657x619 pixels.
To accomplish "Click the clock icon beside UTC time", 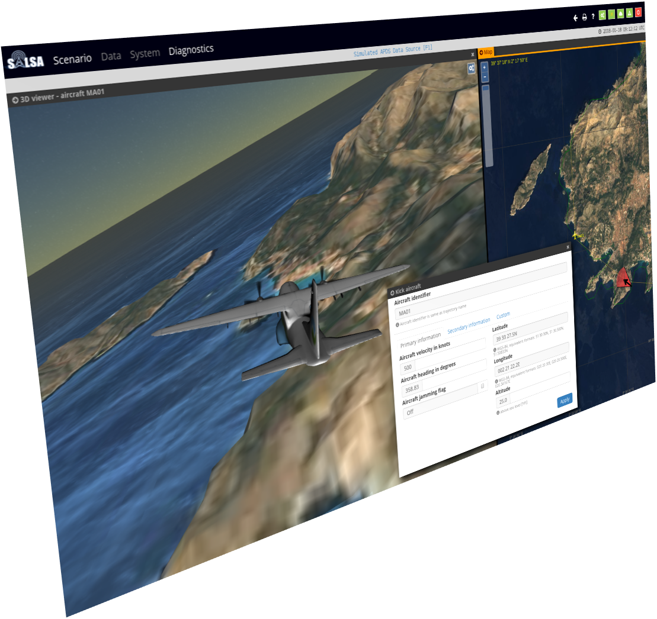I will tap(600, 31).
